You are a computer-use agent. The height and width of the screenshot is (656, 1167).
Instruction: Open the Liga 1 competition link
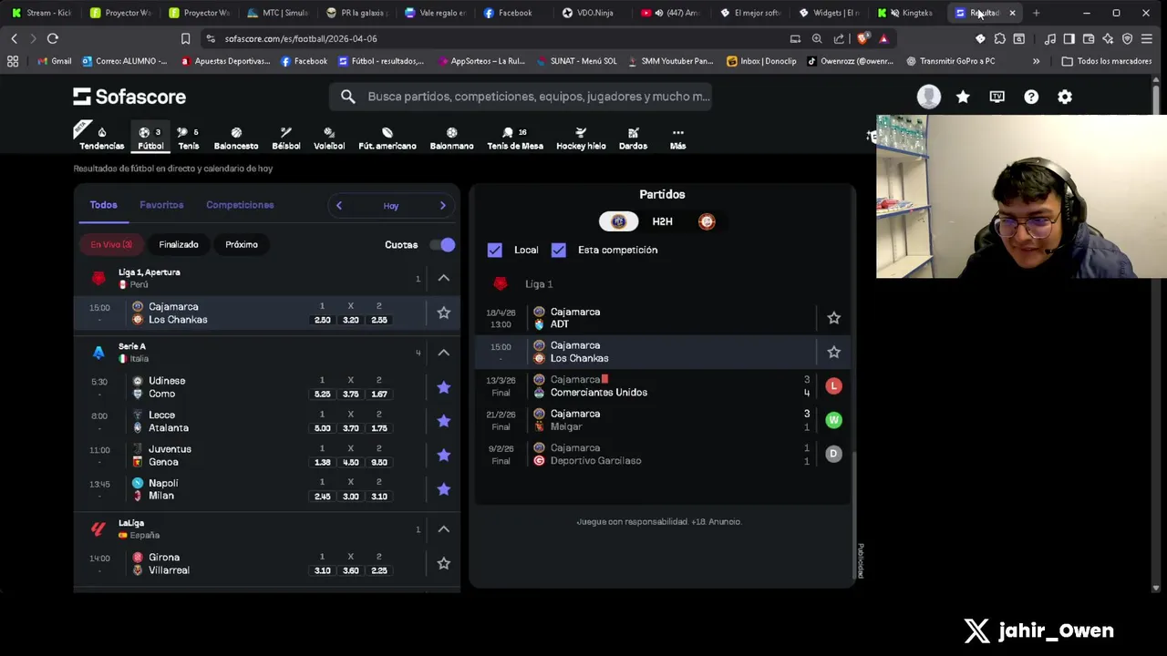(x=538, y=284)
